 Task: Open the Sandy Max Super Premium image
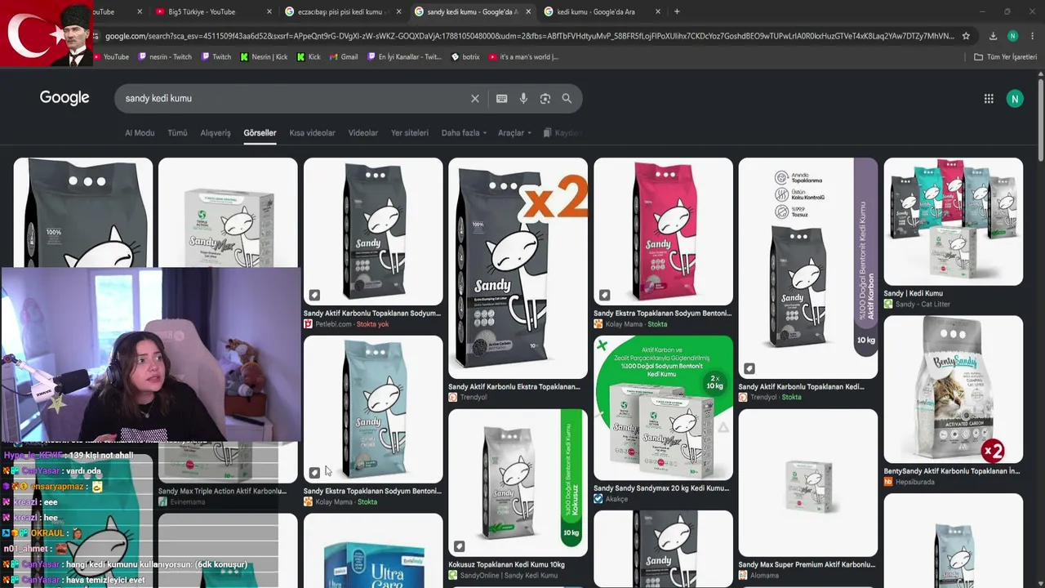coord(808,483)
